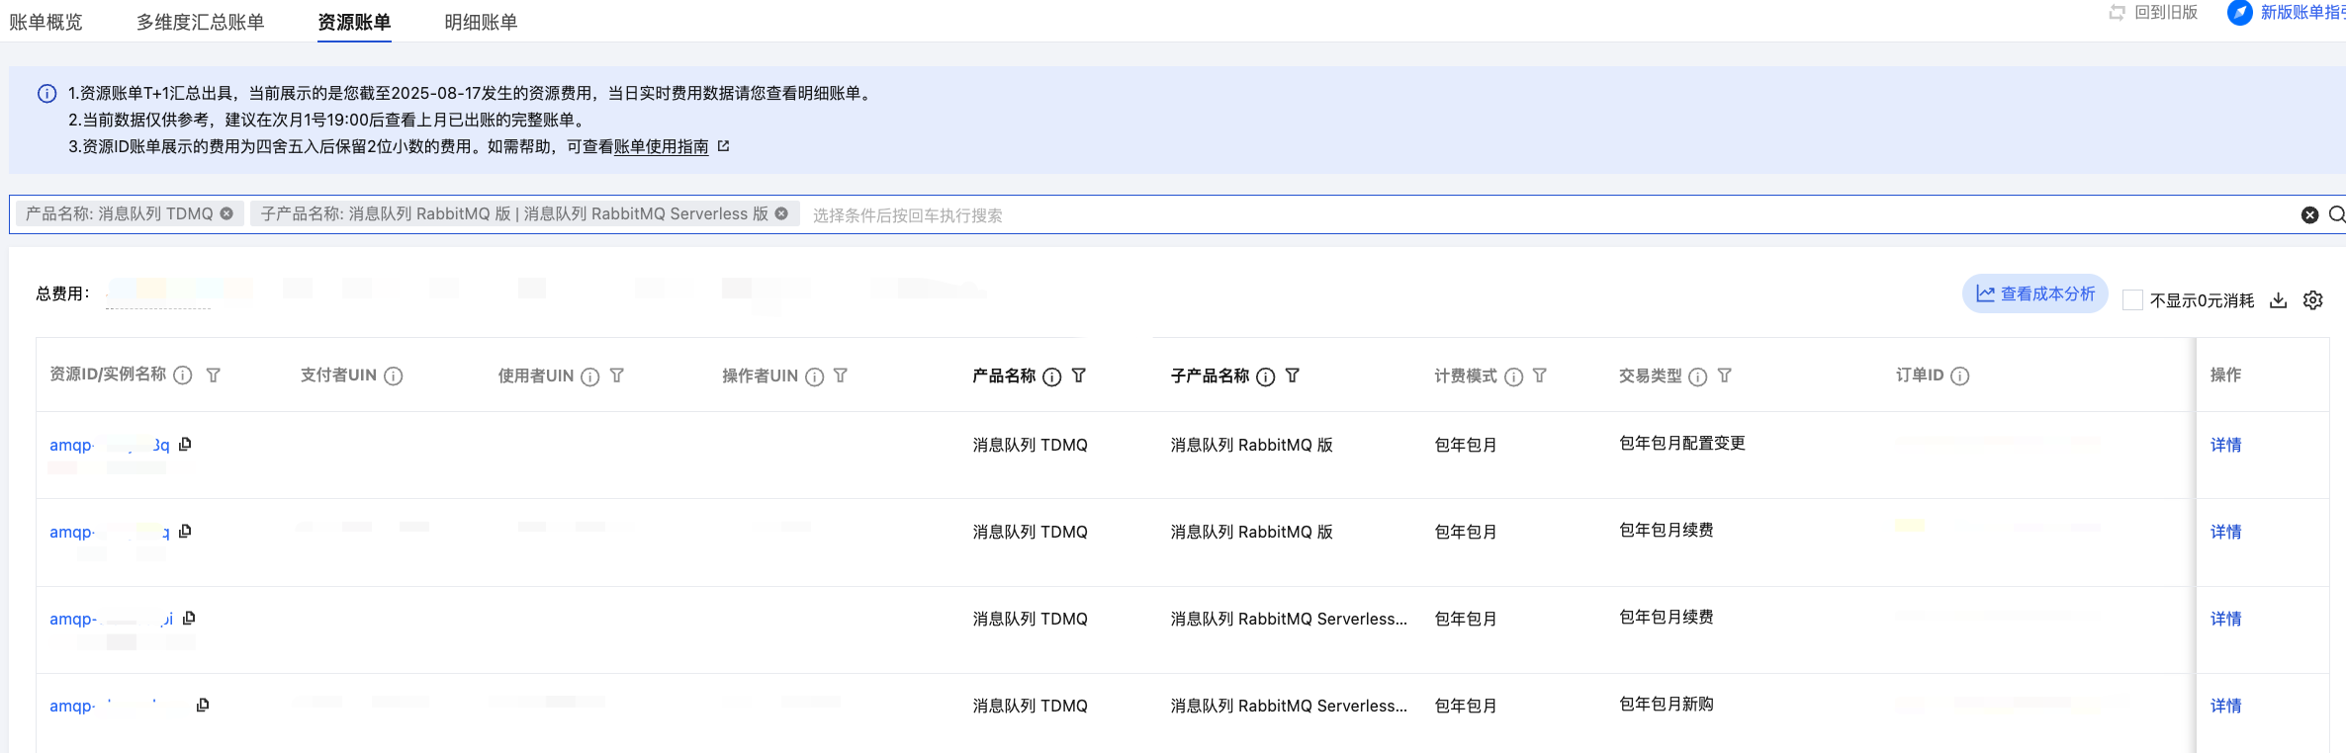Open the column settings gear icon

[2312, 300]
